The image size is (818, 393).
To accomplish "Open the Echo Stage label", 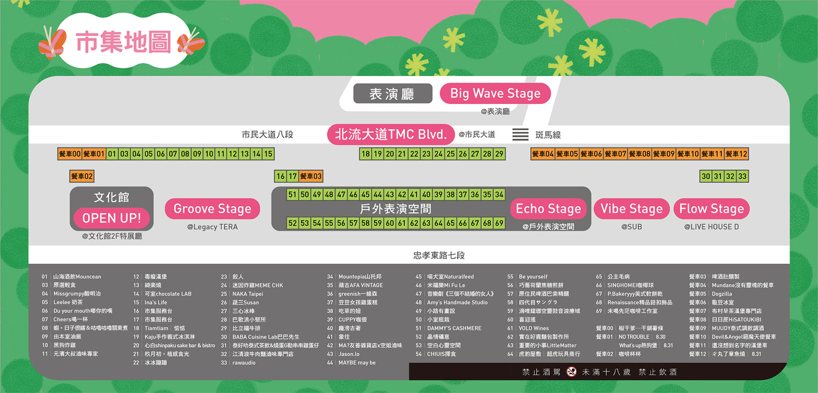I will click(x=548, y=209).
